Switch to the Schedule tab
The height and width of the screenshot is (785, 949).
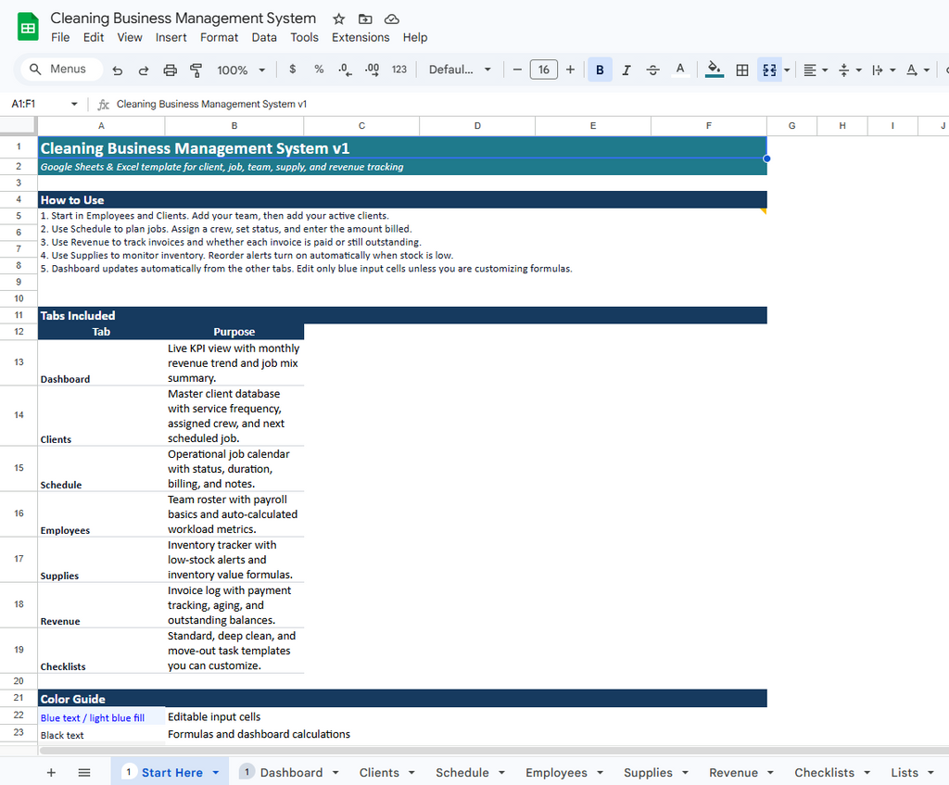point(462,772)
